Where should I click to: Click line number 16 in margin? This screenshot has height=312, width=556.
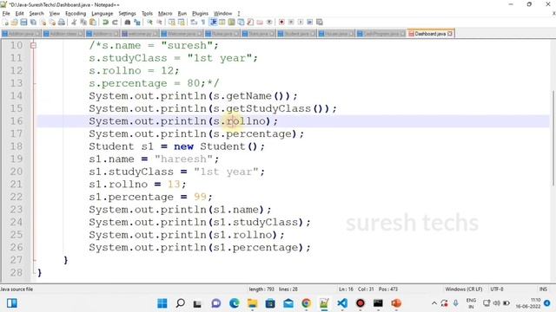tap(17, 121)
